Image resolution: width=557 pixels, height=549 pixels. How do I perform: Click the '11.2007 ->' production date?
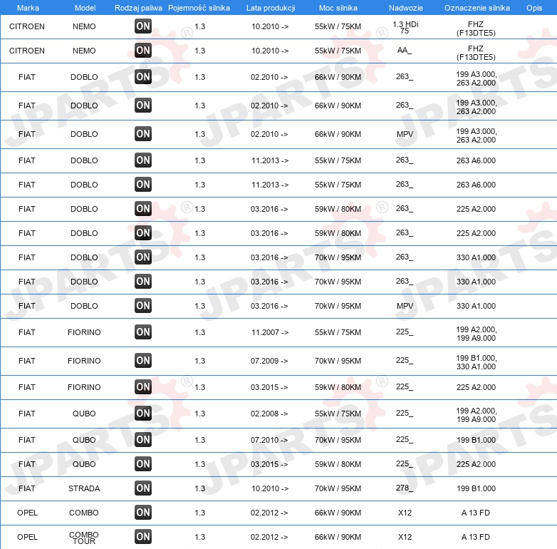pyautogui.click(x=270, y=332)
